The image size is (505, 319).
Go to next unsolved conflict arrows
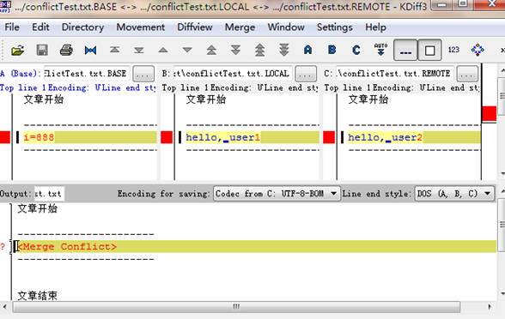point(283,50)
